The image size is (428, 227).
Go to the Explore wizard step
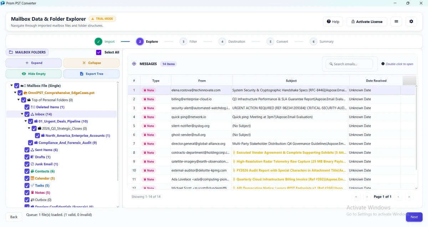point(147,42)
